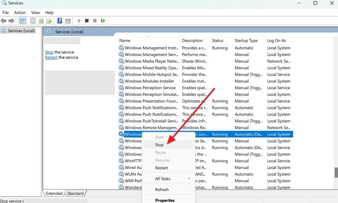Screen dimensions: 338x203
Task: Open the Action menu
Action: 20,12
